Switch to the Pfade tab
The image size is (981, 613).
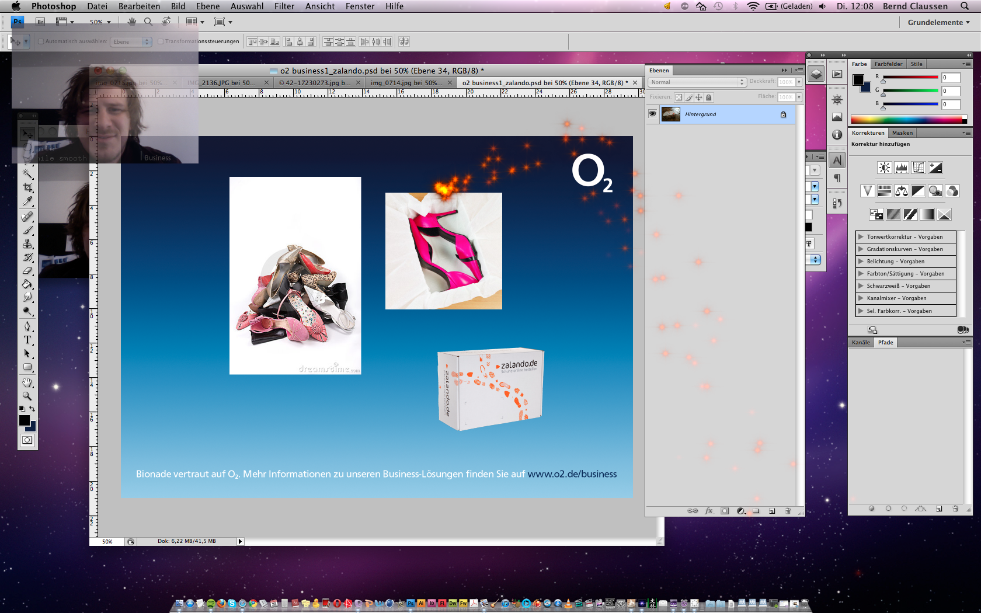[x=885, y=343]
